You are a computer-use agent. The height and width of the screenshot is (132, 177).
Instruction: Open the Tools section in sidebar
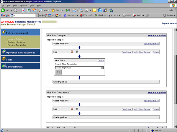[x=20, y=59]
